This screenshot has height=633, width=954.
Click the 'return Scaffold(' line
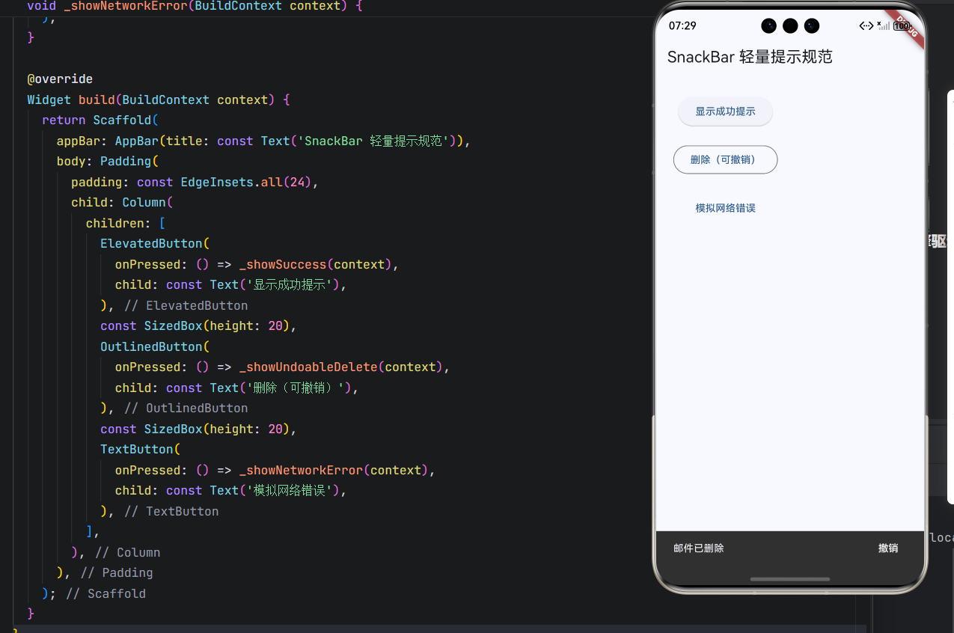coord(100,120)
